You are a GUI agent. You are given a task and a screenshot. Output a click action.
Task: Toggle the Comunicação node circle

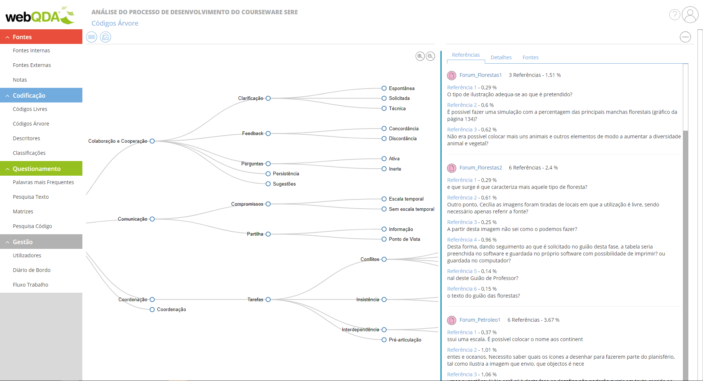point(152,219)
